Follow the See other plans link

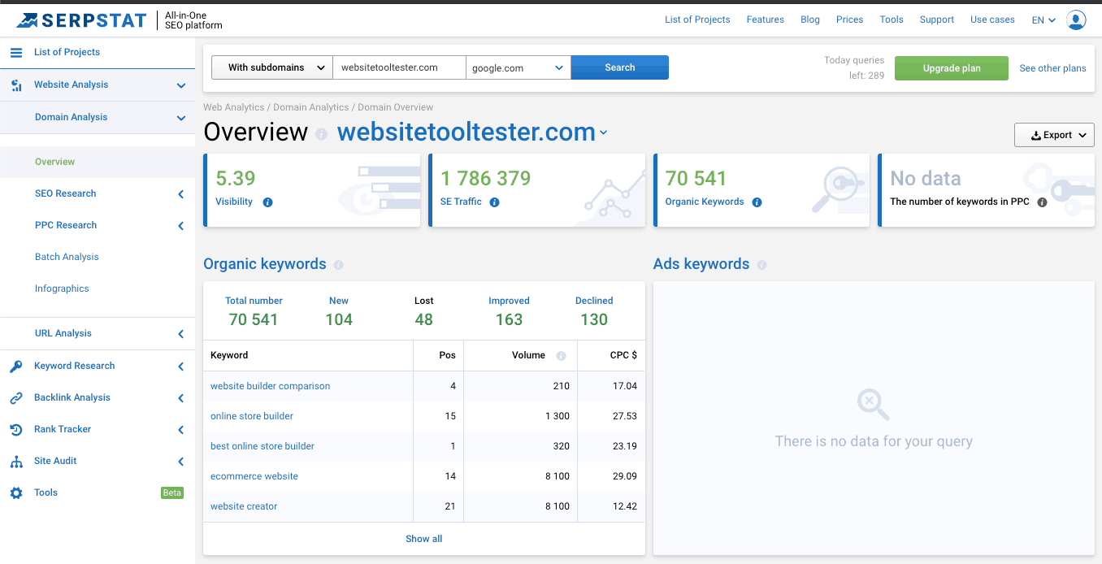(x=1052, y=68)
